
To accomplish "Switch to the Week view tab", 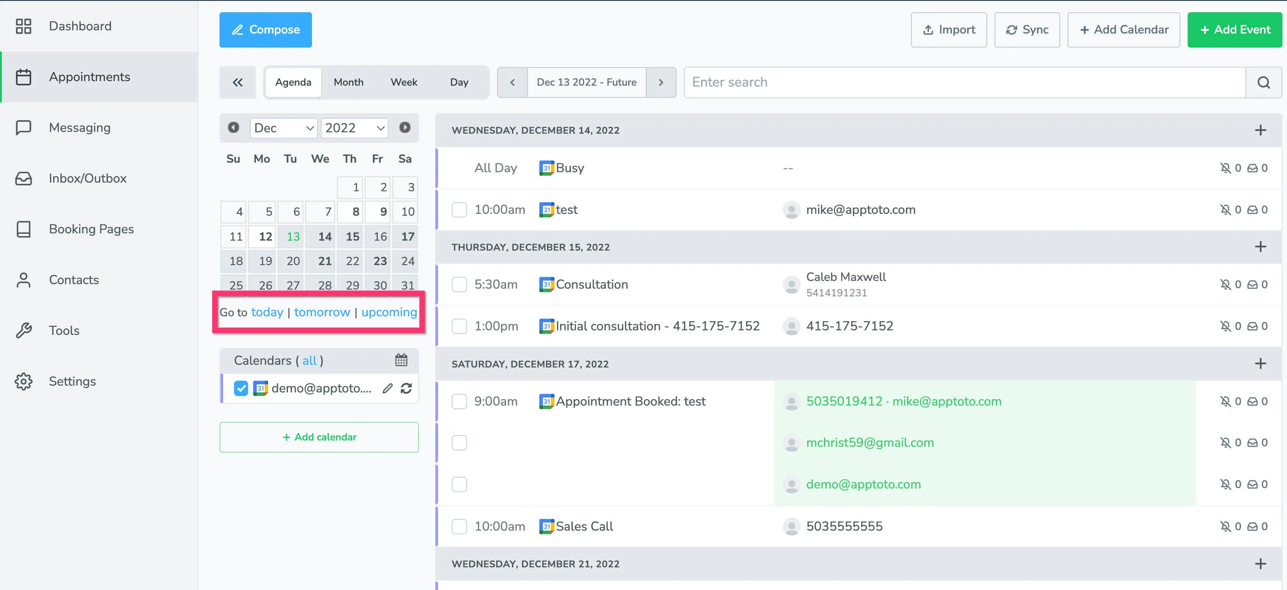I will 404,82.
